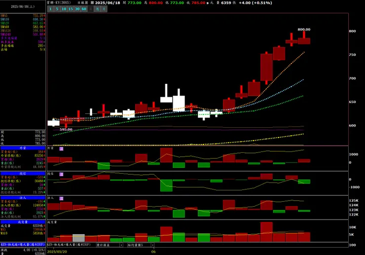
Task: Click the 06 month marker on time axis
Action: (x=153, y=252)
